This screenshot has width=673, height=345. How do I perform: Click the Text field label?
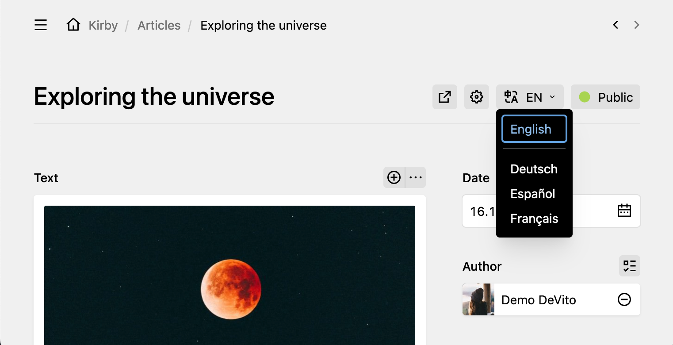(46, 178)
